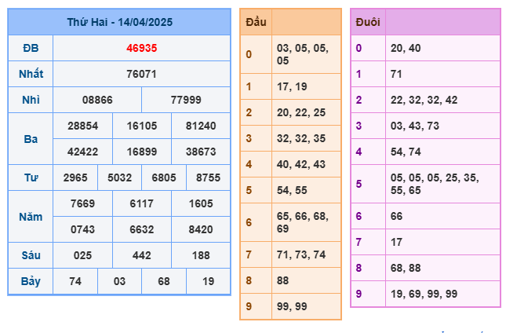Click the Sáu row label

click(31, 255)
